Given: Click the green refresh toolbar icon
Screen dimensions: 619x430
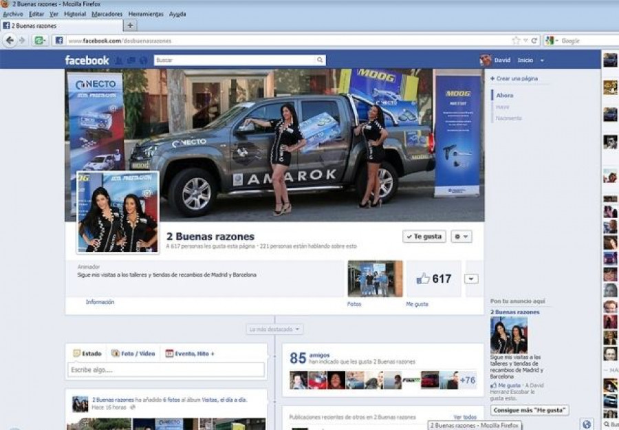Looking at the screenshot, I should [x=39, y=41].
